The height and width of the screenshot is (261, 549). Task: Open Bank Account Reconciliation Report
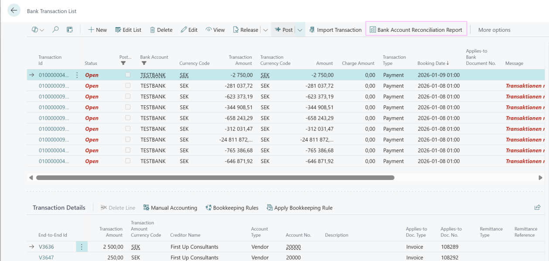click(416, 30)
